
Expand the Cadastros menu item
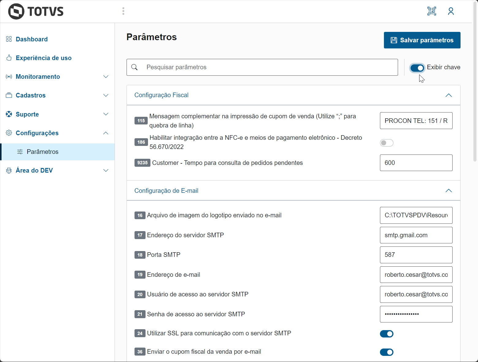click(31, 95)
